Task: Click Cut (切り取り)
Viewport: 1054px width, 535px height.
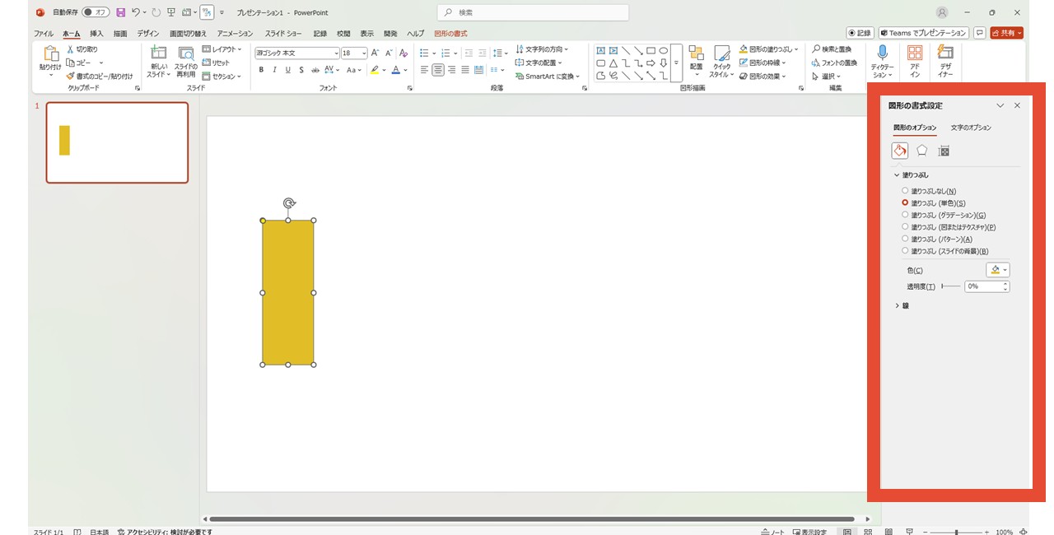Action: coord(82,49)
